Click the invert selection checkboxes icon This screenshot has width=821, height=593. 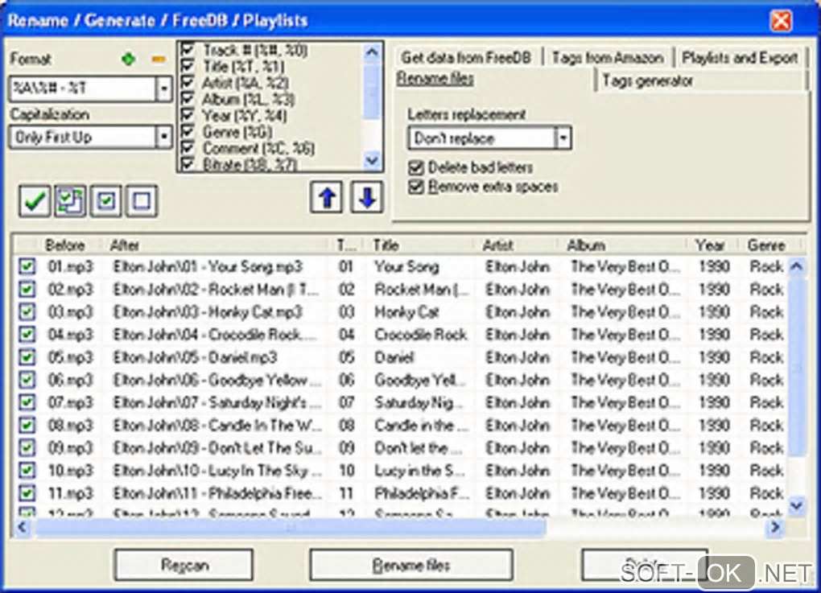point(70,200)
